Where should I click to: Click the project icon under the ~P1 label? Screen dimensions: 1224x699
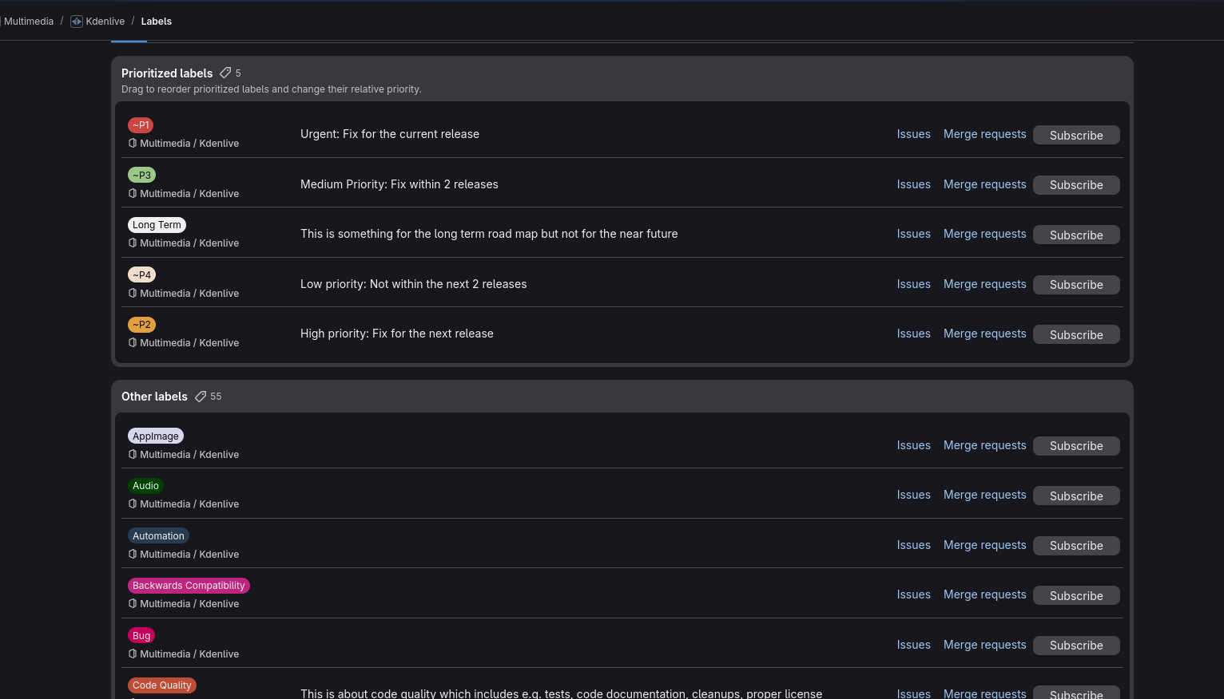tap(133, 144)
